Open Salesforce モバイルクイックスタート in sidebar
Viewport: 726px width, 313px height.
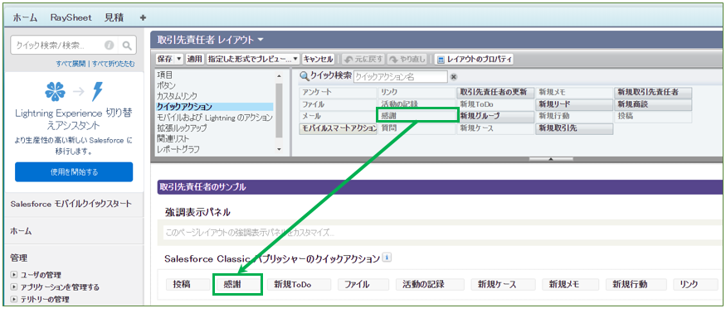[x=71, y=204]
